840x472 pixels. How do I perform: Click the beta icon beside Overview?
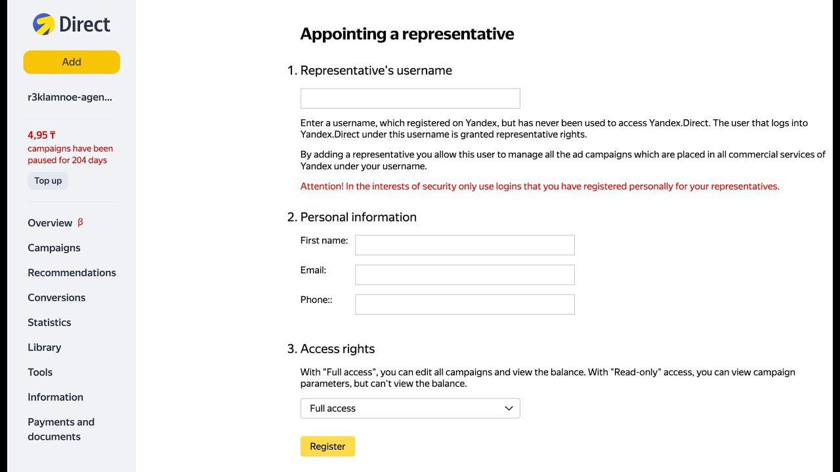click(80, 222)
